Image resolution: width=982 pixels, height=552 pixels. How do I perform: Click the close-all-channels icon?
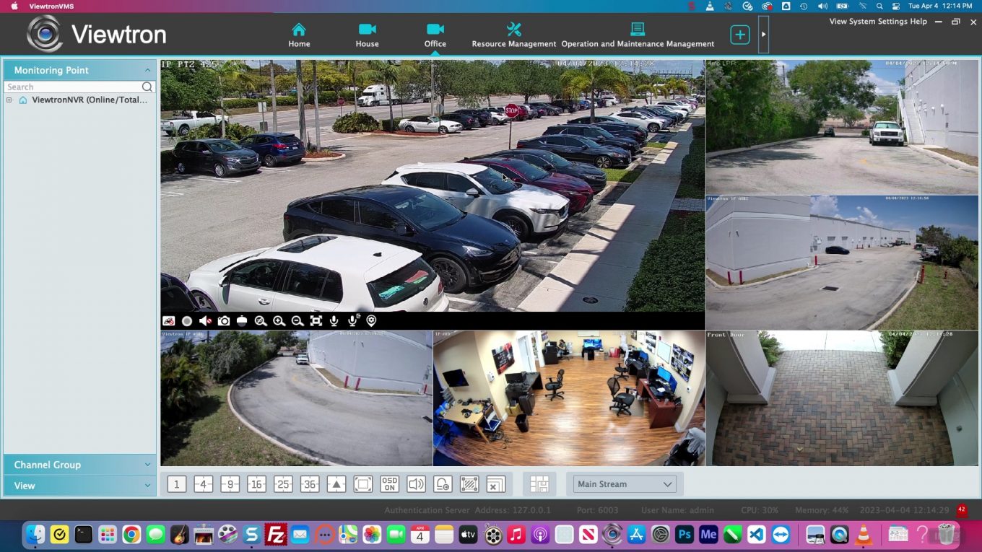[495, 483]
